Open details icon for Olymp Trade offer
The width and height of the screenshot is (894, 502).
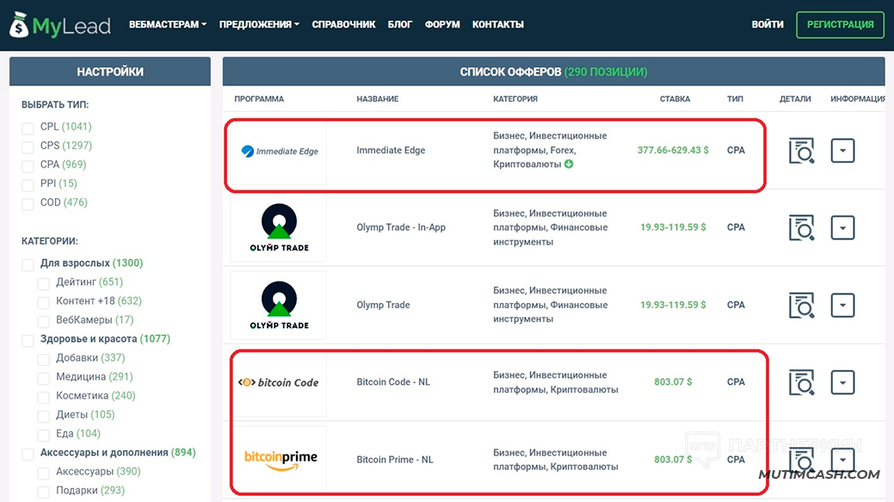coord(801,305)
